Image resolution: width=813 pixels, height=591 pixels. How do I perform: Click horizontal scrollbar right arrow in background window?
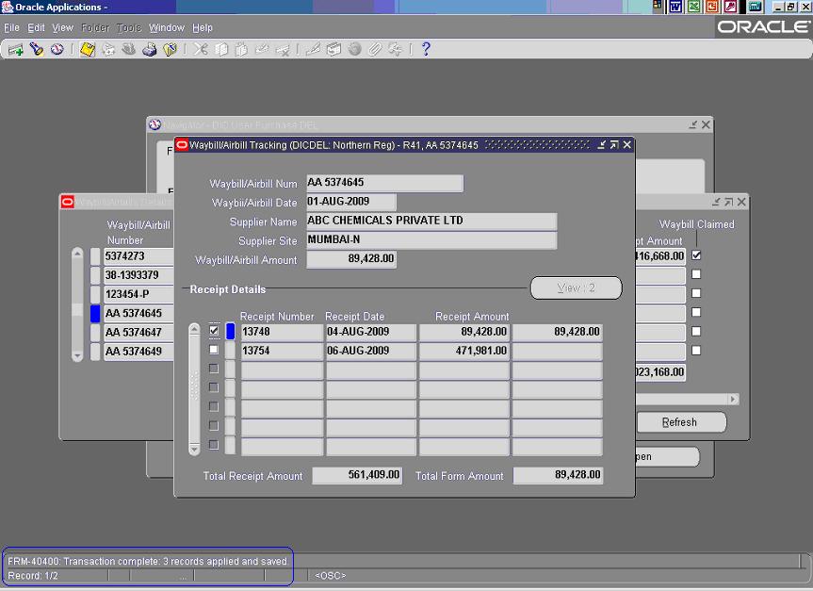(x=733, y=399)
